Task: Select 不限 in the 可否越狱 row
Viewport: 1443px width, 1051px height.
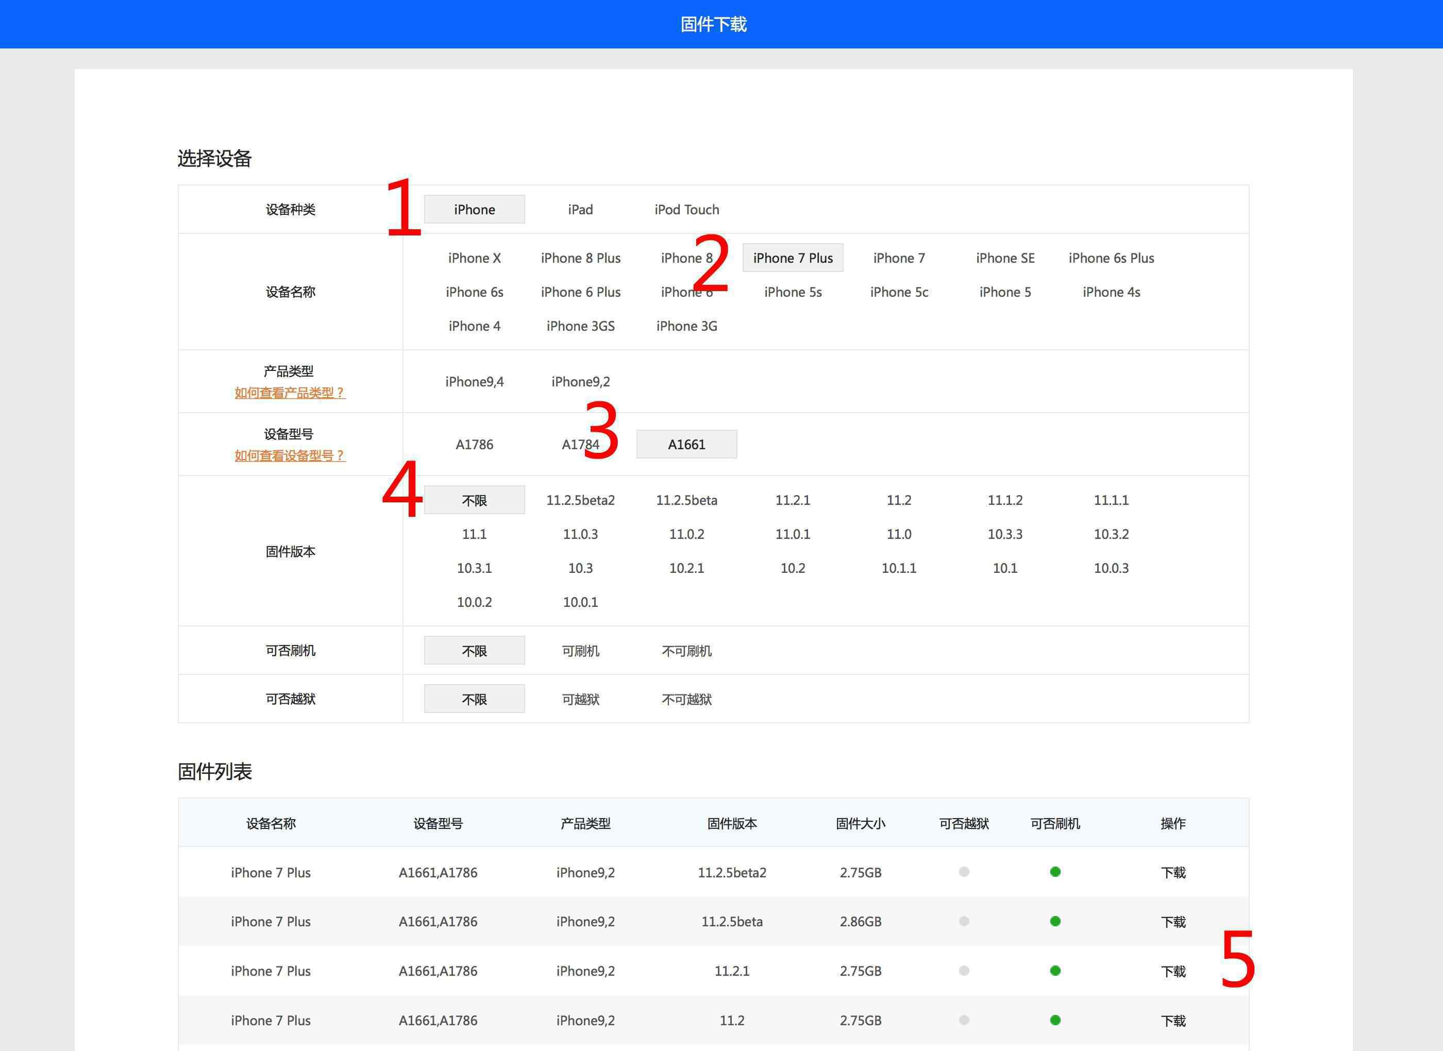Action: coord(474,699)
